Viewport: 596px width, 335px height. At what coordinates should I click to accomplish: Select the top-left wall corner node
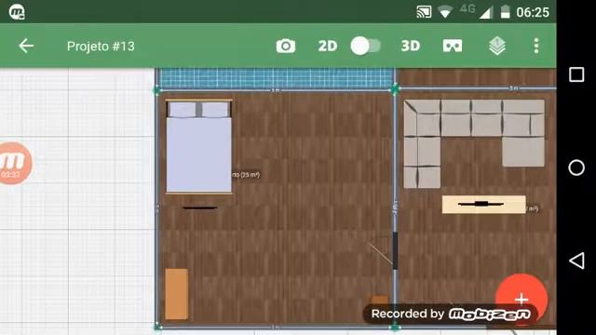point(157,90)
